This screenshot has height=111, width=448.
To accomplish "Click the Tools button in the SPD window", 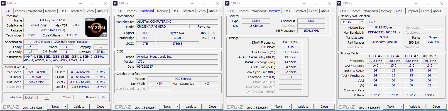I will pyautogui.click(x=391, y=107).
